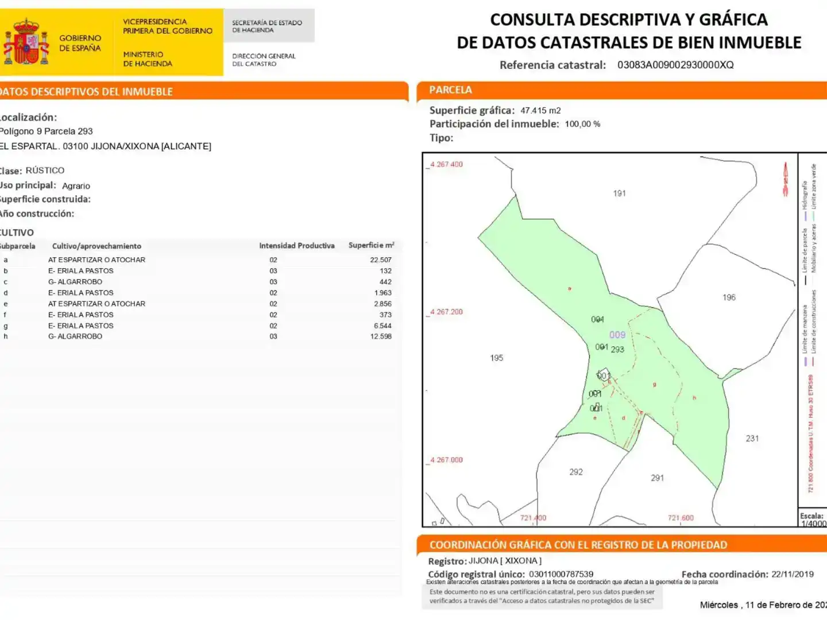The height and width of the screenshot is (620, 827).
Task: Select the participation value '100,00 %'
Action: 582,124
